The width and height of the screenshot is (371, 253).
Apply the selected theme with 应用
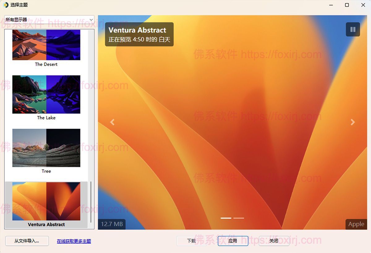(233, 241)
